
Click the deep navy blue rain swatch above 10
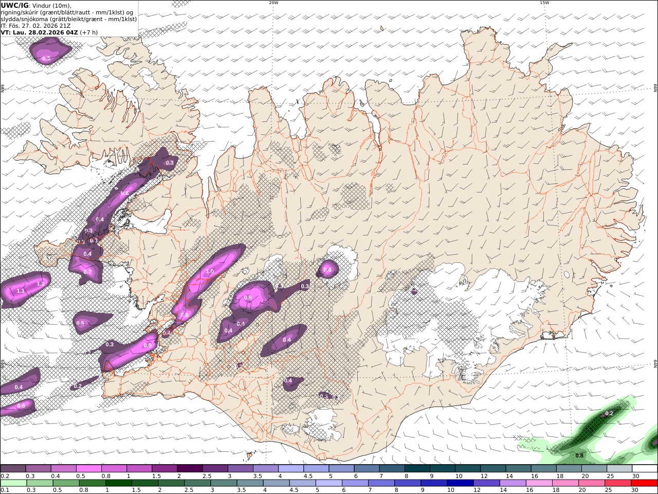(x=460, y=483)
